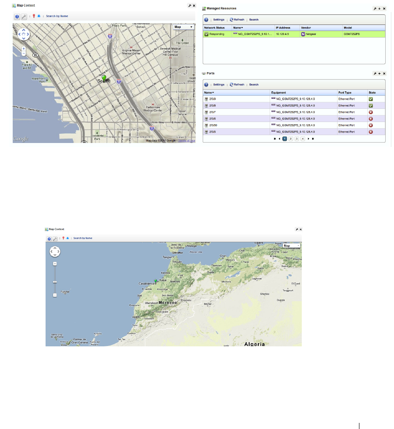This screenshot has width=394, height=429.
Task: Click Search by Name in Seattle map panel
Action: coord(57,16)
